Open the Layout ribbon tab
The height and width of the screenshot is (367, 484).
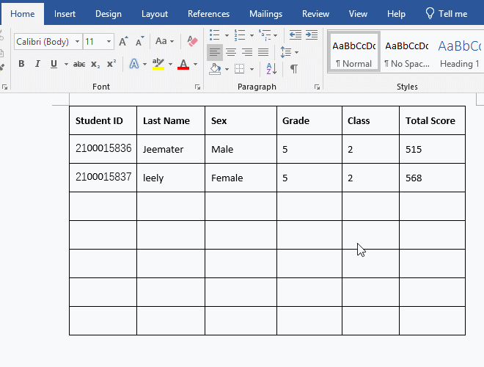pos(154,13)
